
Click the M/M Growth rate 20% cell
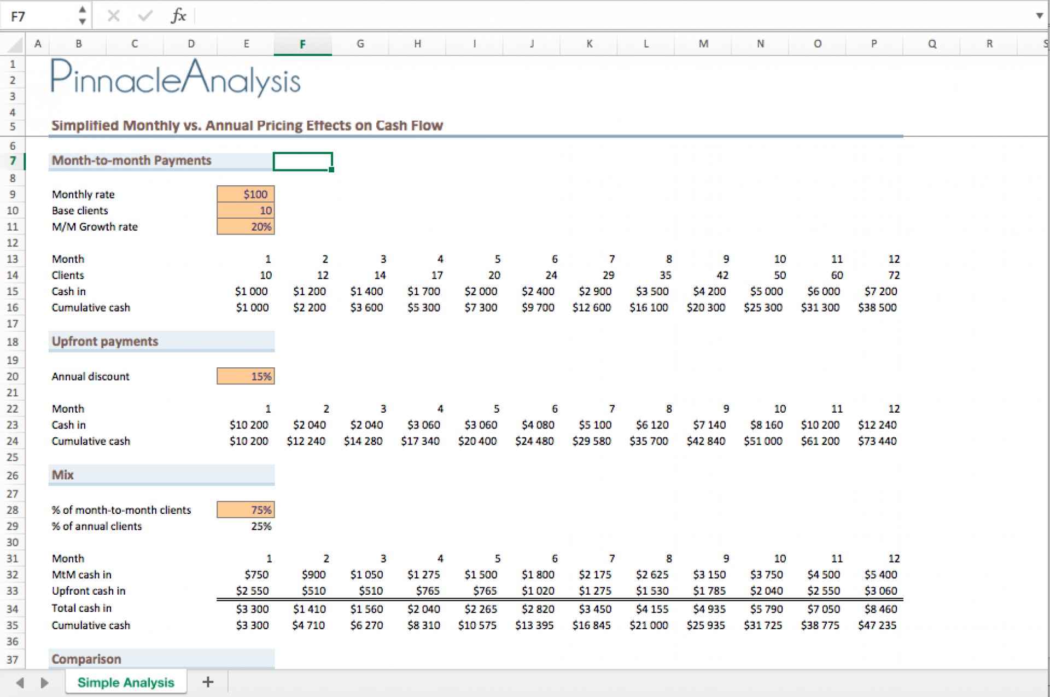tap(246, 227)
